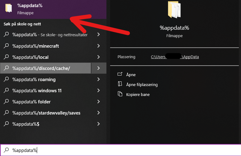Expand the '%appdata%$' suggestion arrow
The width and height of the screenshot is (241, 156).
[98, 124]
